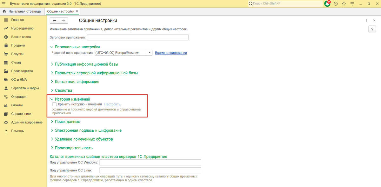Click ОС и НМА truck icon
381x187 pixels.
point(6,80)
